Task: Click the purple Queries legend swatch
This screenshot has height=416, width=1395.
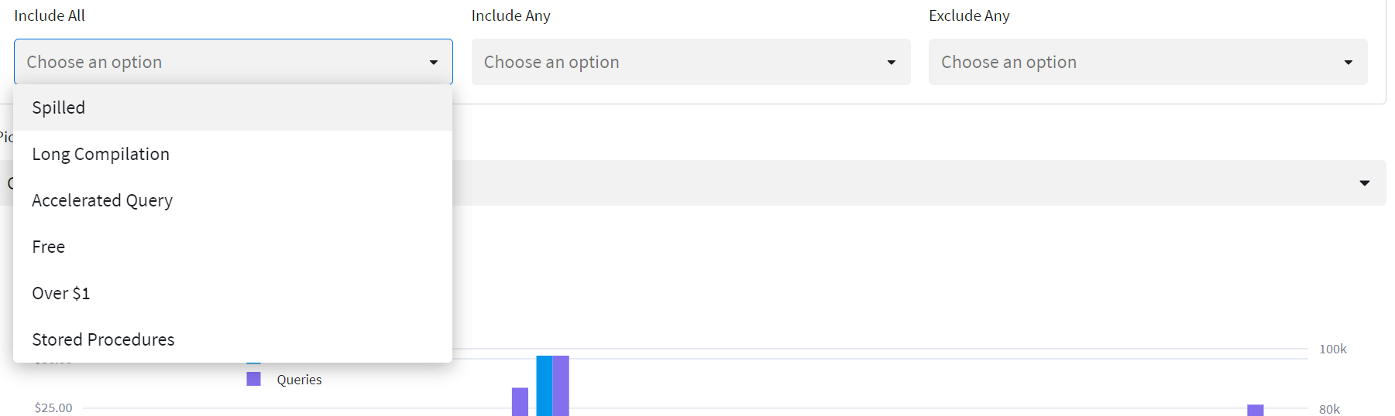Action: [x=253, y=379]
